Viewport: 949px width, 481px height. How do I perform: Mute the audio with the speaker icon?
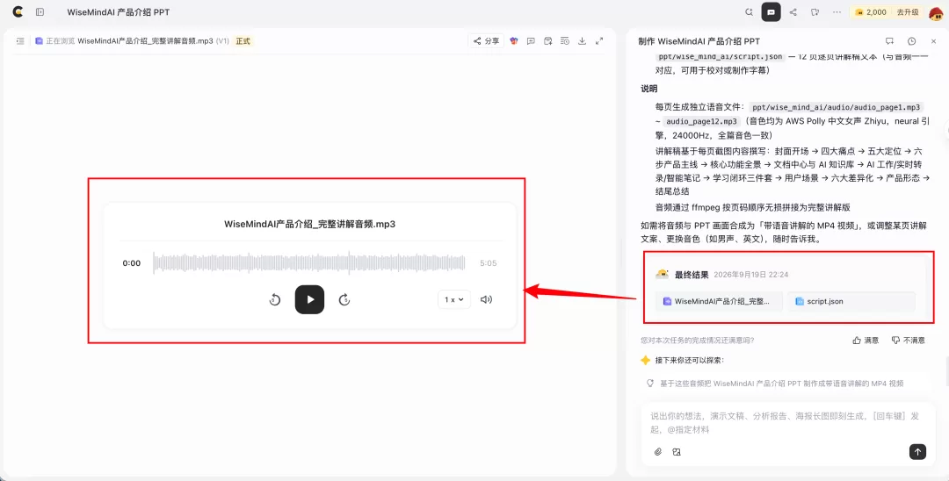(486, 299)
